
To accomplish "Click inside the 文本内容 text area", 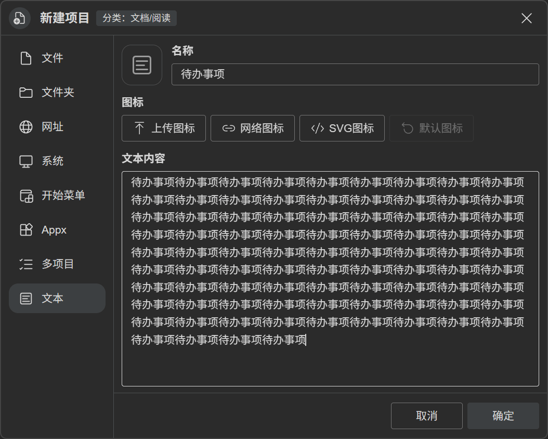I will tap(330, 279).
